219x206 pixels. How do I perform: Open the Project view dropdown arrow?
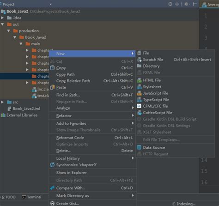pos(50,4)
